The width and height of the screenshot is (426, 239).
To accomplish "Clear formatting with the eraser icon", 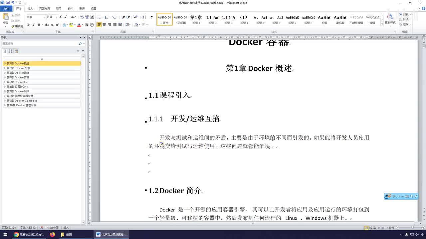I will click(82, 17).
